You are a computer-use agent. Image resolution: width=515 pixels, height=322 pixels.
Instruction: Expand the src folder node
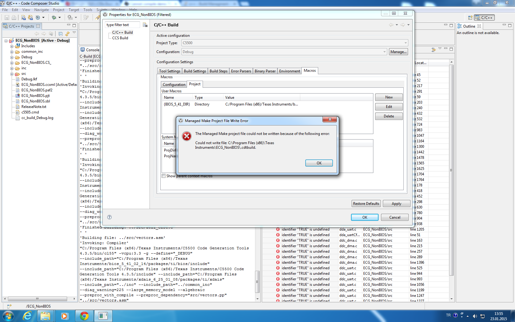coord(12,74)
